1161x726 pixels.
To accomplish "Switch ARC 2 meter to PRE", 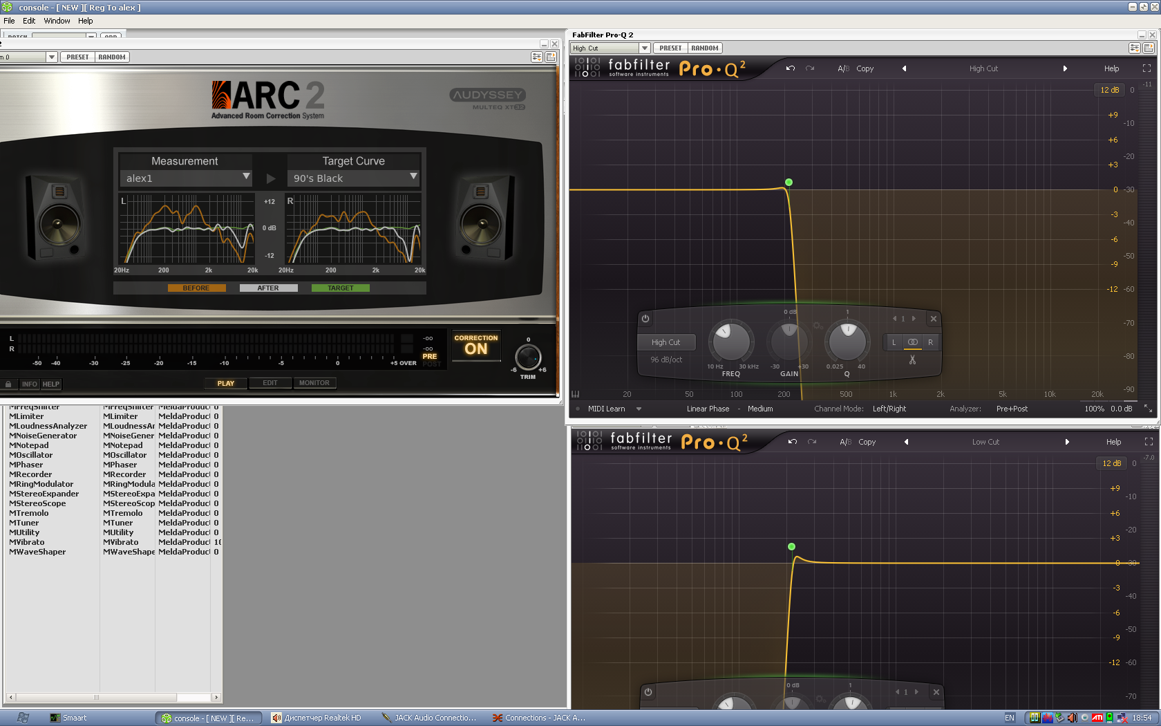I will click(x=430, y=356).
